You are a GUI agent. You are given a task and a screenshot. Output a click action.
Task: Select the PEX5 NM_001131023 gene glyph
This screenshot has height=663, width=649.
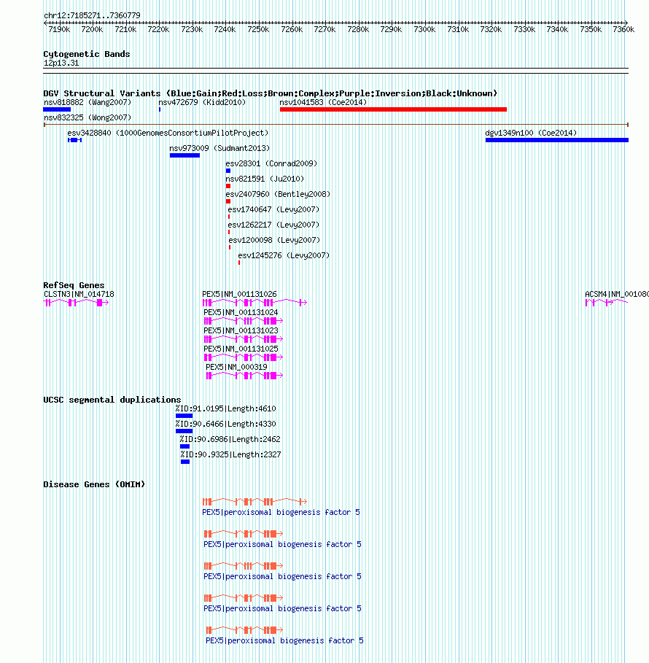pos(244,339)
